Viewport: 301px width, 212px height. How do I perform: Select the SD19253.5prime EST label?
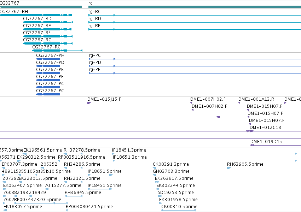(x=176, y=193)
